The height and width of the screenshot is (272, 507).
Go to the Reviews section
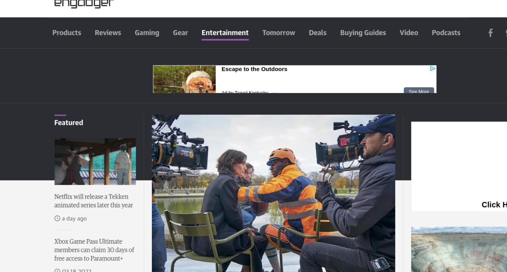[x=108, y=33]
